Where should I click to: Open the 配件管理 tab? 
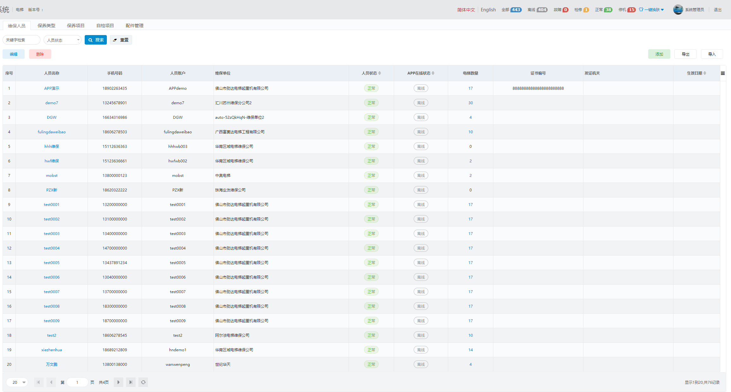click(x=134, y=26)
